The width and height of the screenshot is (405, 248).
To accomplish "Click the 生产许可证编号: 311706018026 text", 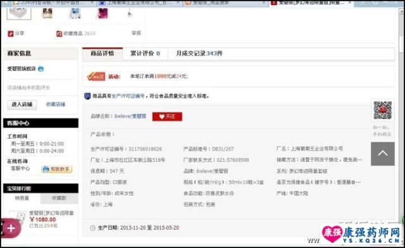I will click(126, 149).
